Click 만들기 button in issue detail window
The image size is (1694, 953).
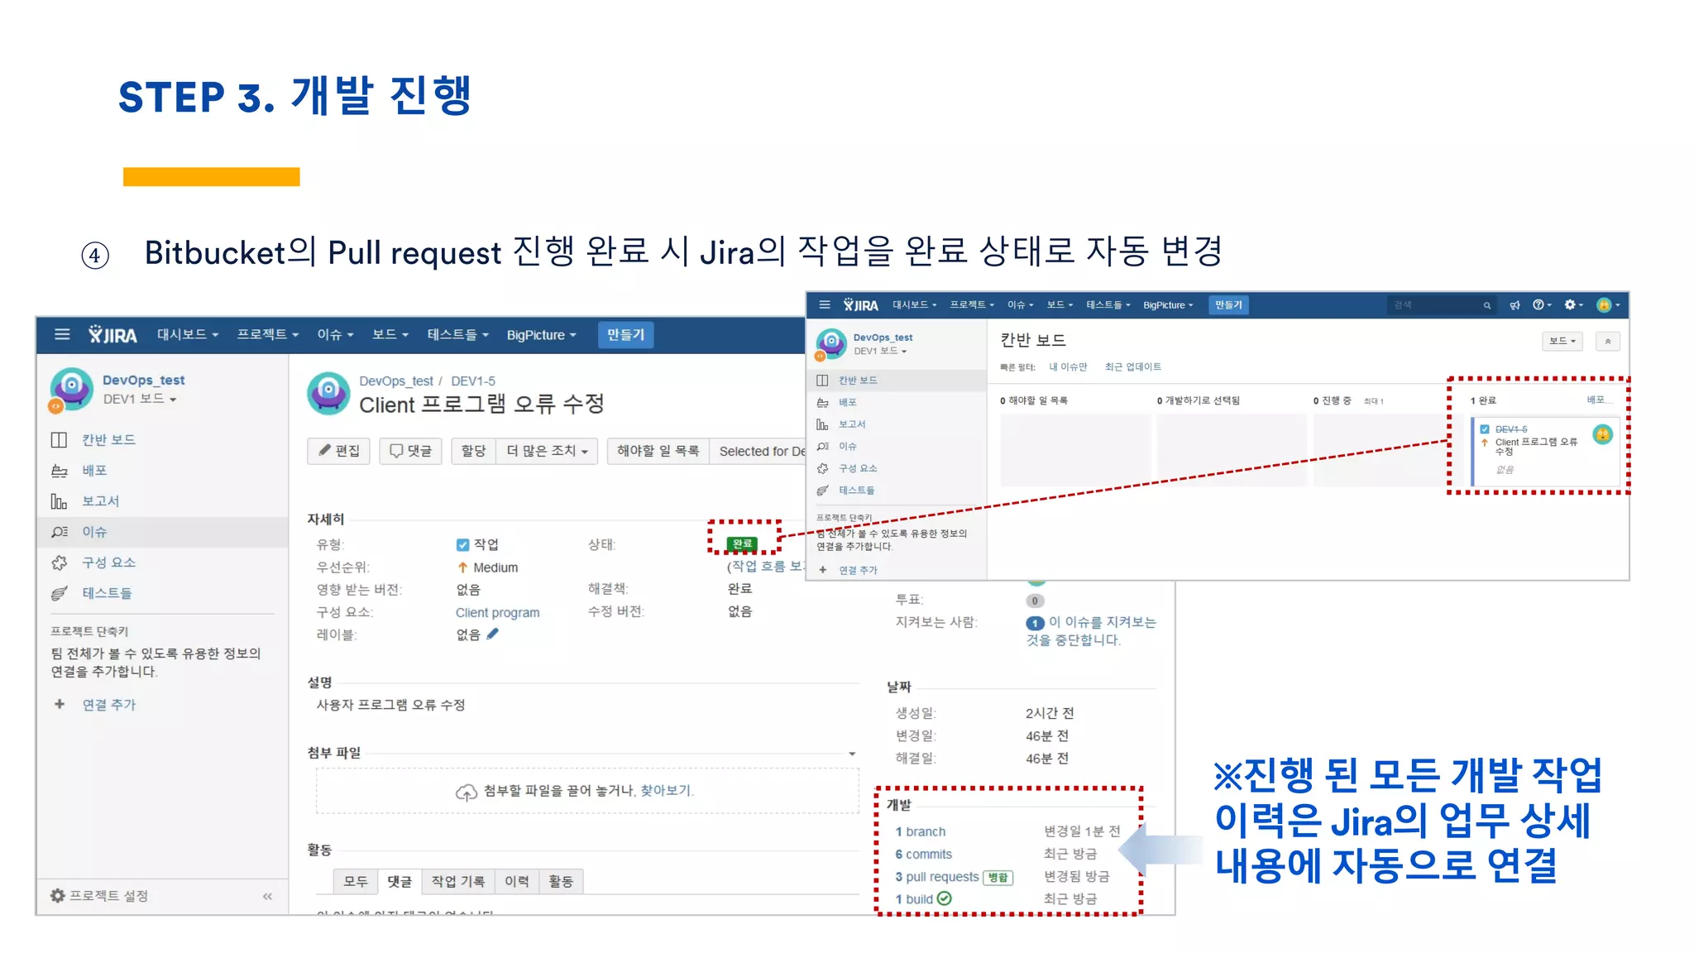coord(625,334)
